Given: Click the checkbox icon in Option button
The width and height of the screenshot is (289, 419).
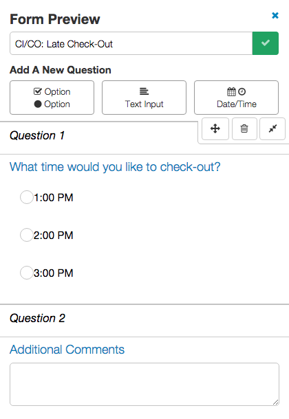Looking at the screenshot, I should (x=38, y=91).
